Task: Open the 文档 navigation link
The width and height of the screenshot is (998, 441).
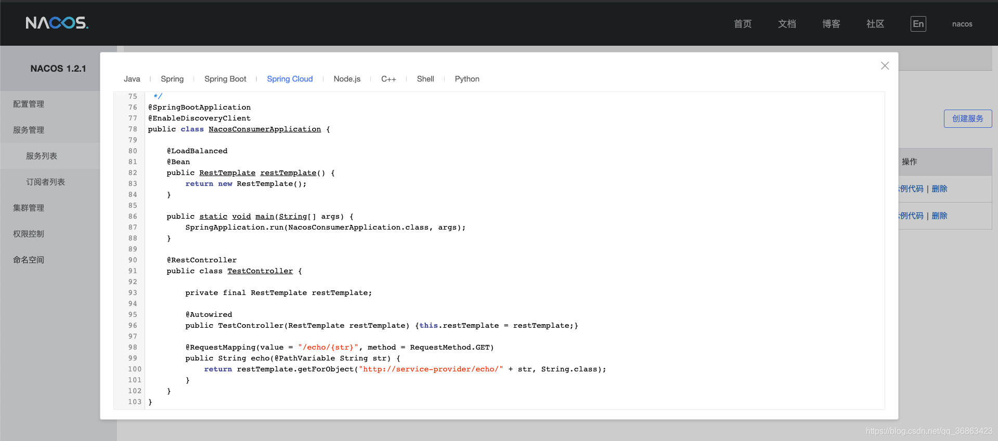Action: 787,24
